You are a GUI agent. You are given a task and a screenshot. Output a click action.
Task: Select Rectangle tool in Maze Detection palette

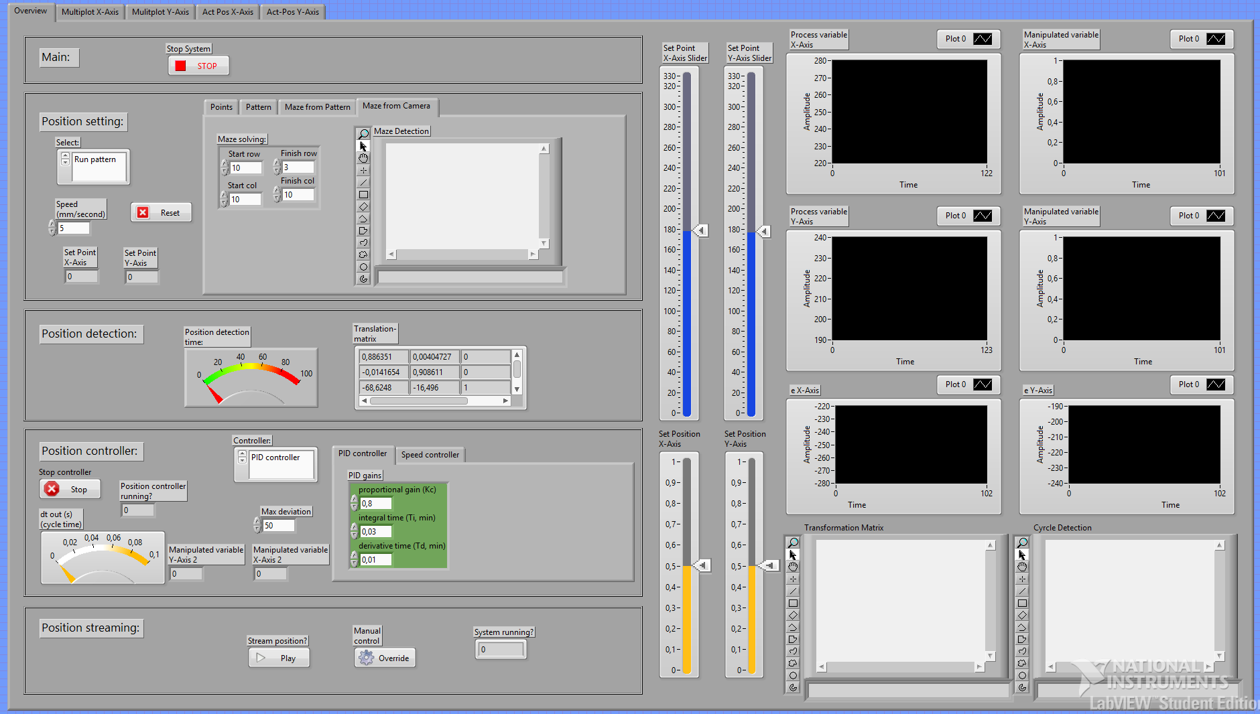363,194
